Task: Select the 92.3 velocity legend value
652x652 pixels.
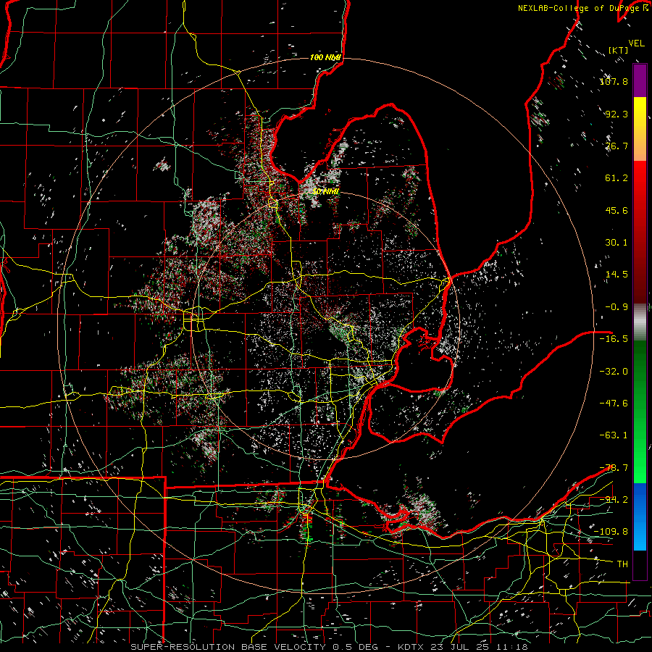Action: (x=617, y=114)
